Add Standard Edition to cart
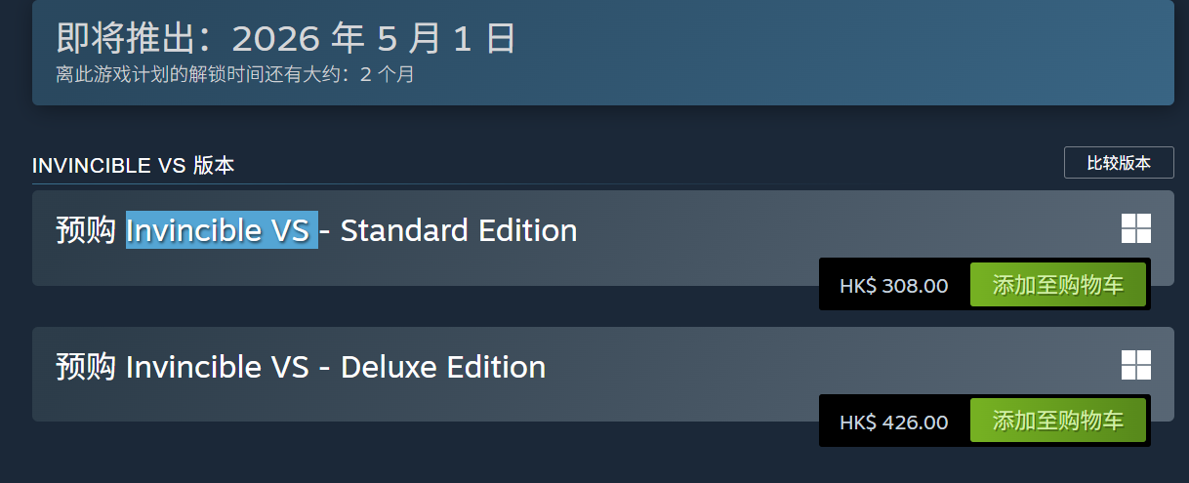The height and width of the screenshot is (483, 1189). click(x=1057, y=285)
